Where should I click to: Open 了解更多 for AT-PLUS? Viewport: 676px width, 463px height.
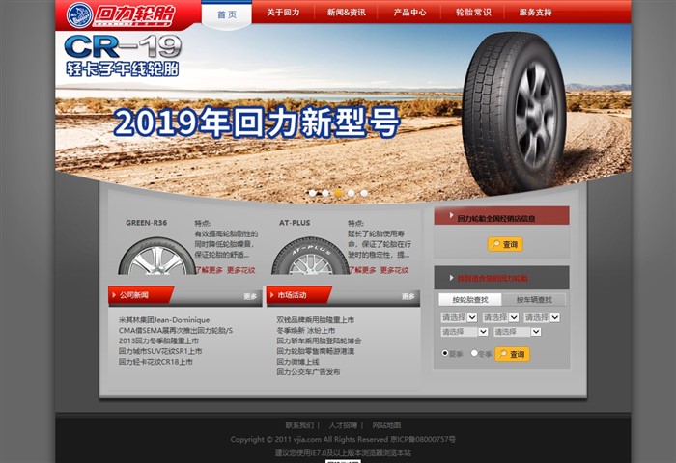[362, 270]
